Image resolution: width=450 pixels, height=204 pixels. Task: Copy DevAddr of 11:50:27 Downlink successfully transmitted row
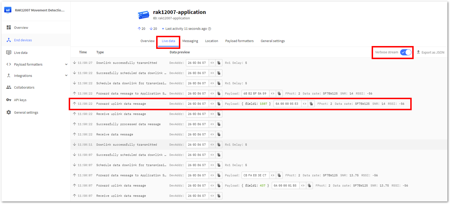click(x=219, y=63)
